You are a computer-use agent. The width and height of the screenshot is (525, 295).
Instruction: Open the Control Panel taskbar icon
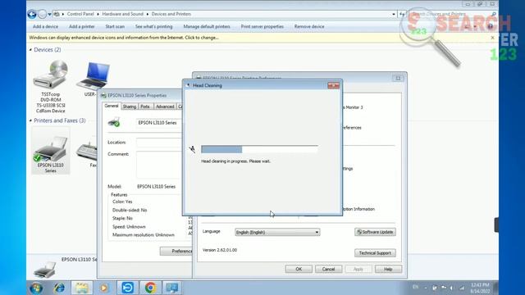[172, 288]
